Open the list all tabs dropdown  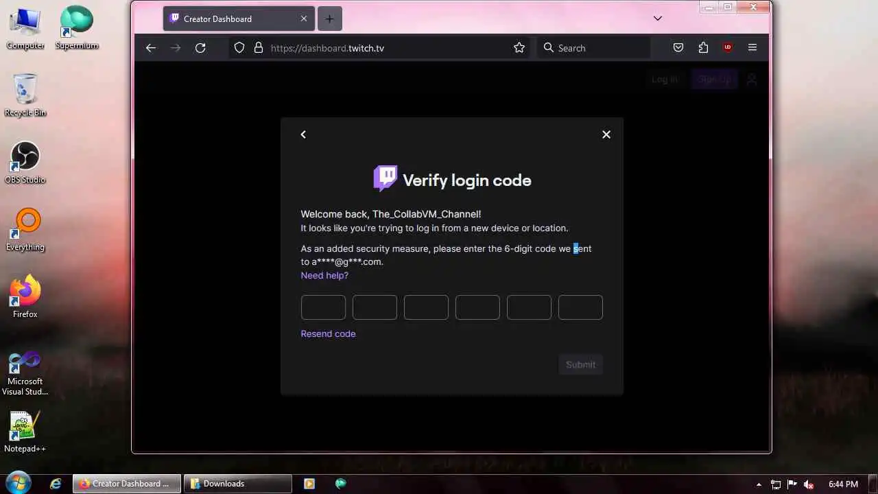point(658,19)
